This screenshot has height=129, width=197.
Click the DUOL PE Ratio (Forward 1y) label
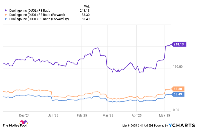tap(38, 19)
